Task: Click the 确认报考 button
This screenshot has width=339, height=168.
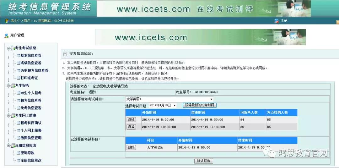Action: (204, 161)
